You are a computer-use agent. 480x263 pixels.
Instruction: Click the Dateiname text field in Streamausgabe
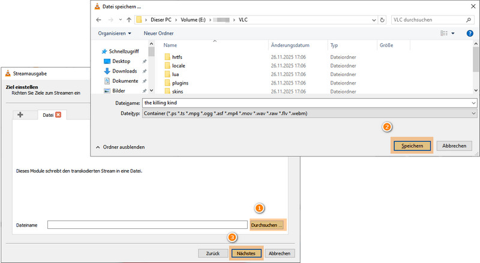(x=147, y=225)
